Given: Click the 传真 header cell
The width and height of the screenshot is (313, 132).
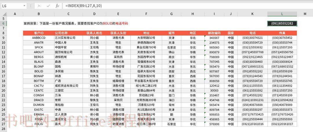Looking at the screenshot, I should tap(282, 33).
